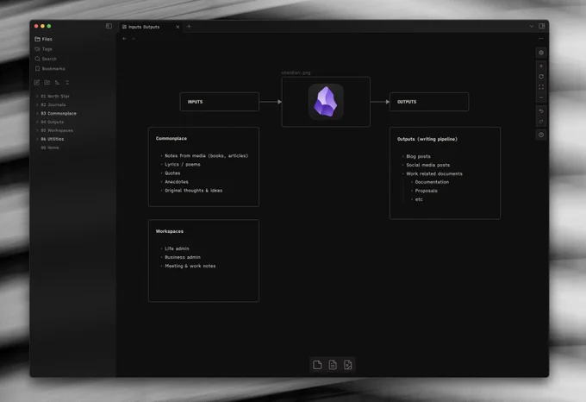Screen dimensions: 586x402
Task: Click the 'Proposals' list item
Action: [426, 191]
